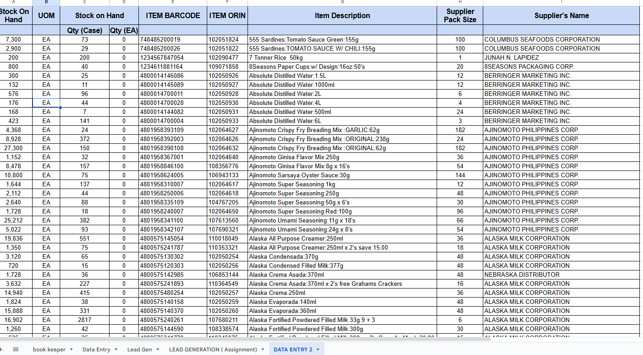Open the Data Entry tab dropdown arrow

point(116,350)
